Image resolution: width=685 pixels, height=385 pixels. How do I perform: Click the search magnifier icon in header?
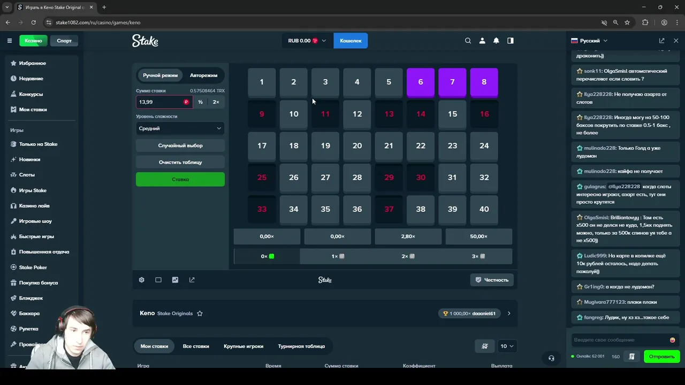coord(468,41)
